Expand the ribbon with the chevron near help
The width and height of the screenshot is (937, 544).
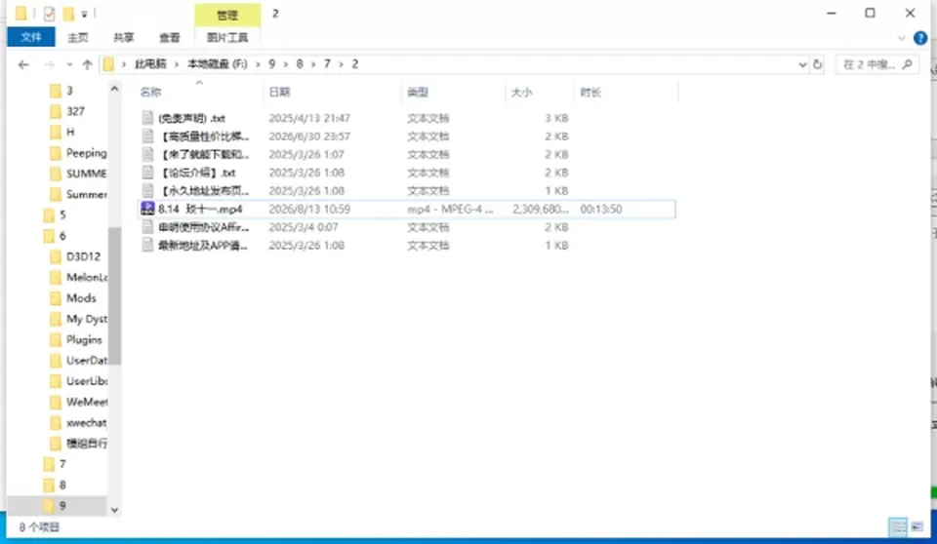tap(901, 38)
